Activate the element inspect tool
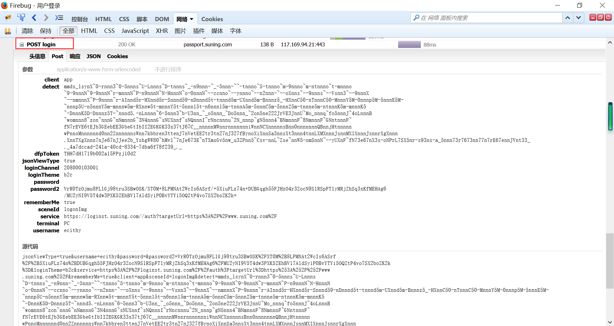Screen dimensions: 614x326 (21, 18)
